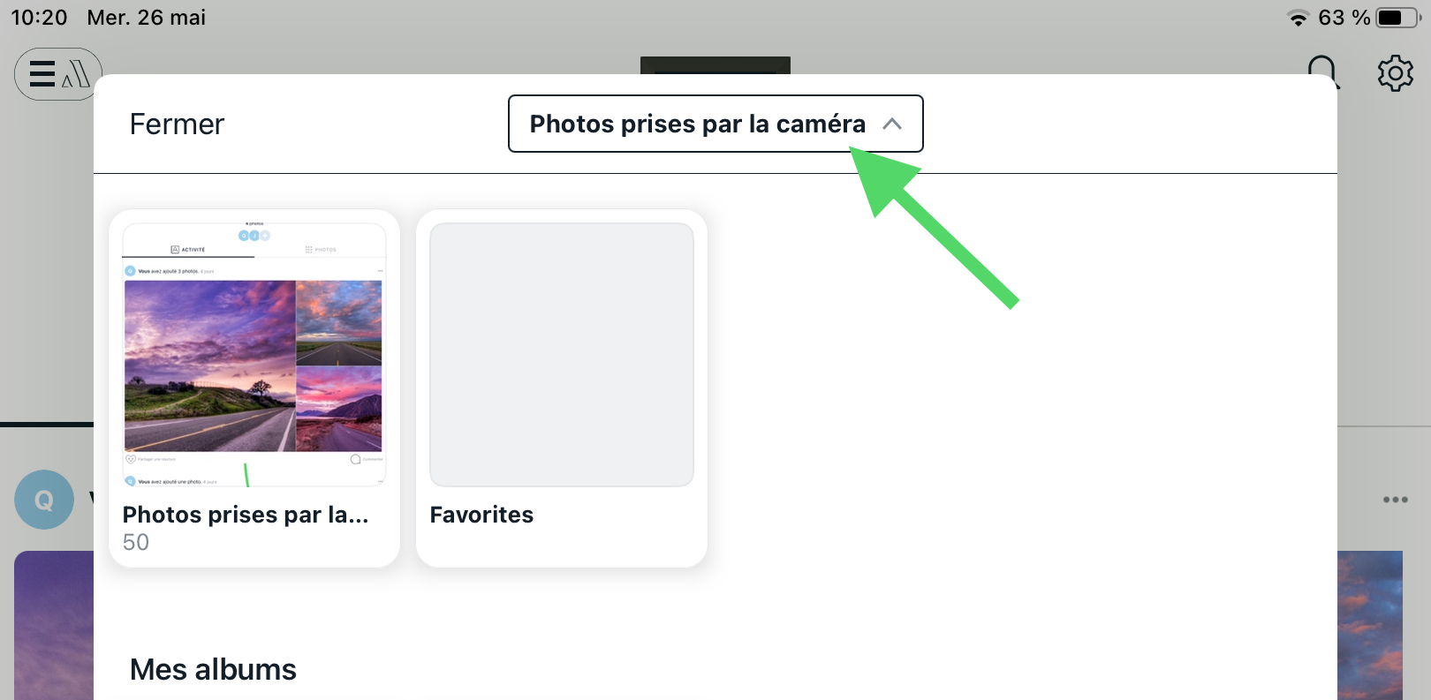1431x700 pixels.
Task: Open the "Photos prises par la caméra" dropdown
Action: [697, 124]
